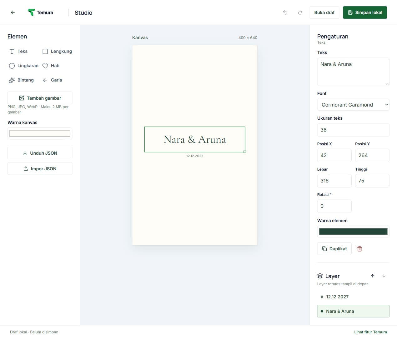Click the Posisi Y field
This screenshot has height=339, width=397.
click(372, 155)
